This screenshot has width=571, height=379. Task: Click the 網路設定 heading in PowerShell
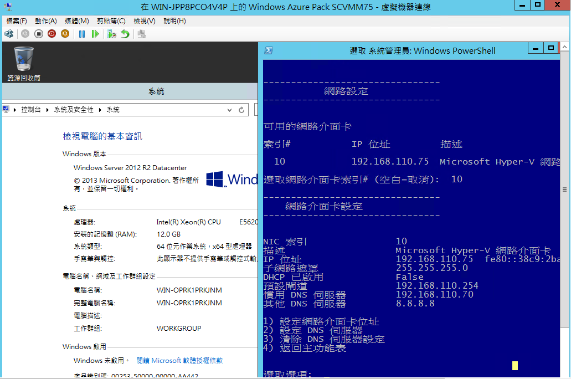tap(346, 91)
